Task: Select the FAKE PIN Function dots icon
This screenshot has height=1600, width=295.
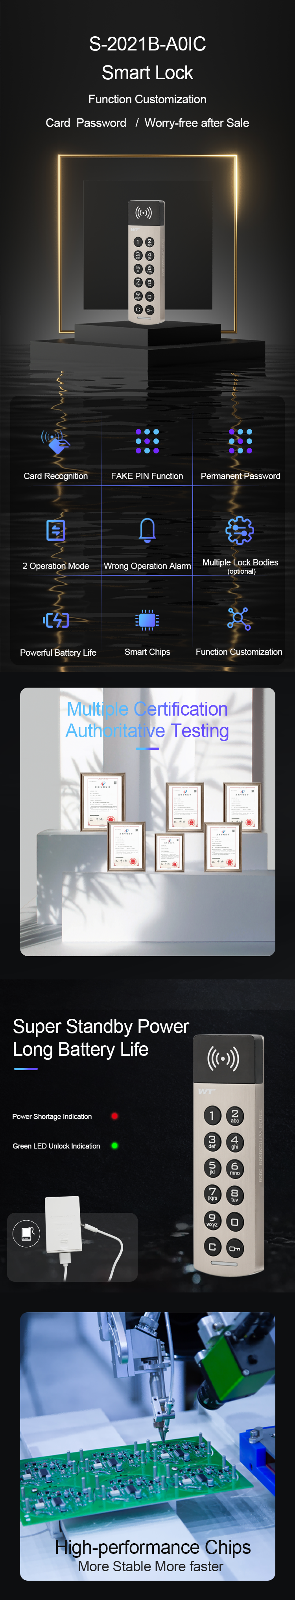Action: tap(147, 441)
